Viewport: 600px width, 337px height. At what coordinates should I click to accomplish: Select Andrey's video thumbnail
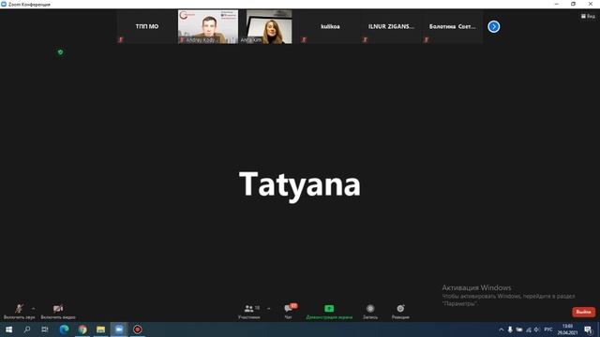coord(208,27)
